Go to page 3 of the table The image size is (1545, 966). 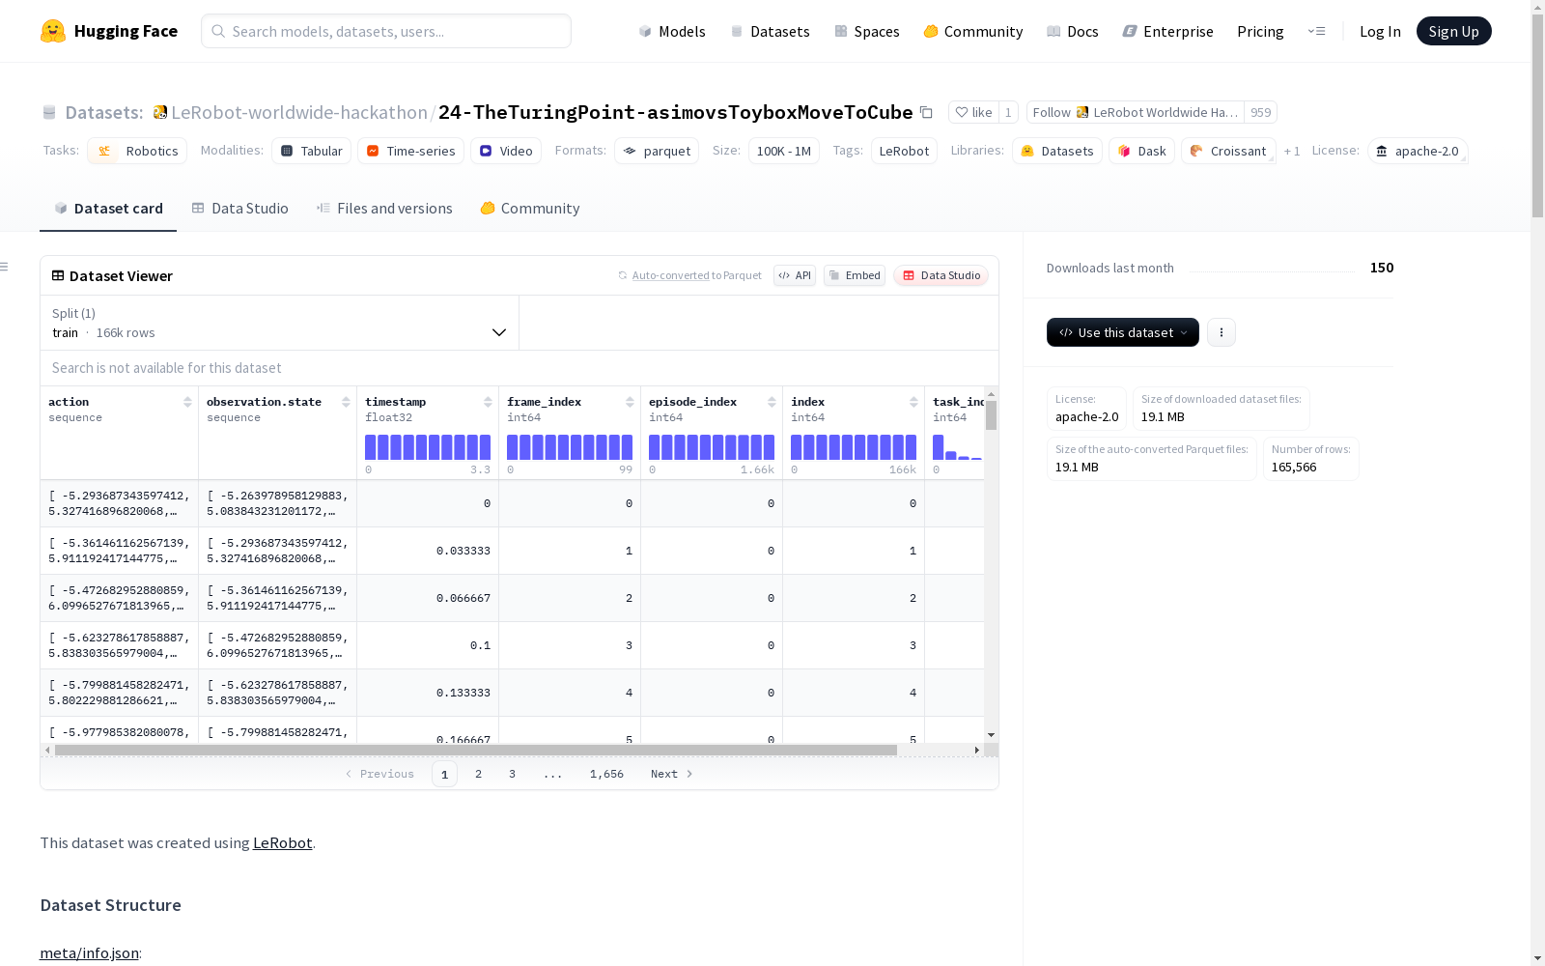[x=512, y=774]
